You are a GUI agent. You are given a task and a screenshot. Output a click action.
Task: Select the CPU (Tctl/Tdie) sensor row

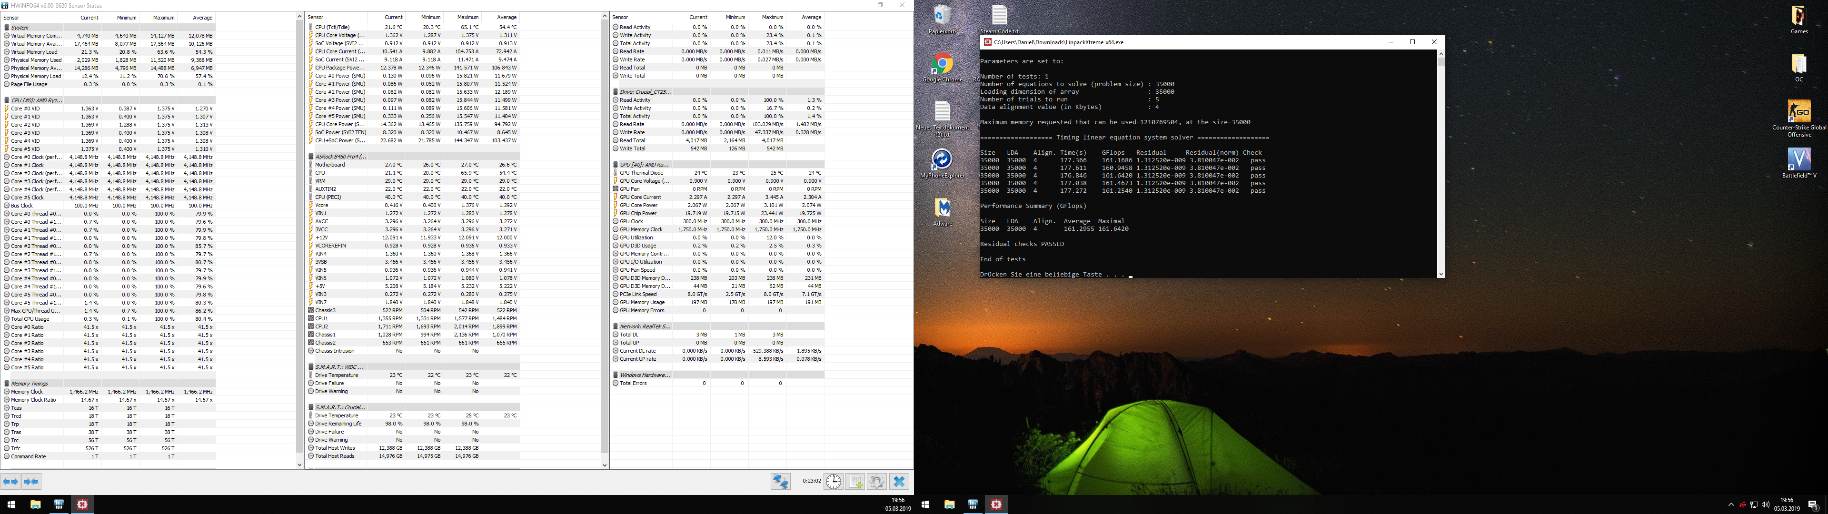333,27
